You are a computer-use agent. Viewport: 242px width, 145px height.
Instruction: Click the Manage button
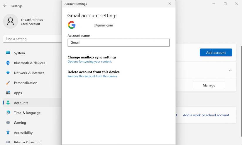[209, 85]
